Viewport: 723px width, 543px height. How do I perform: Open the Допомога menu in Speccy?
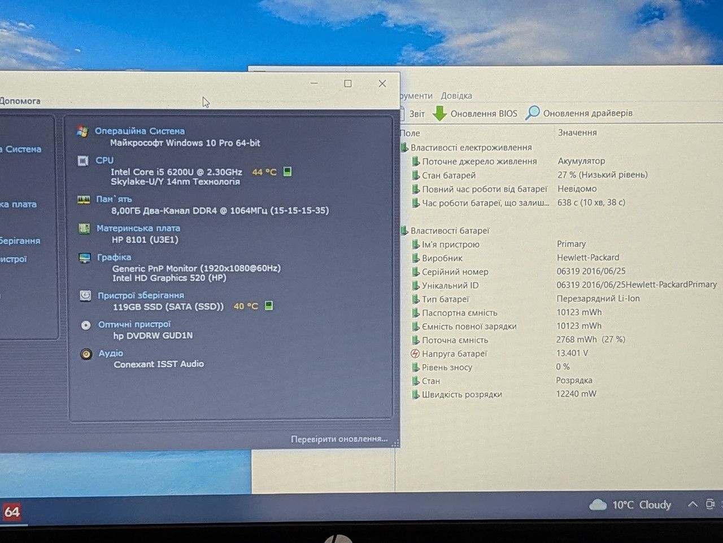(x=20, y=101)
